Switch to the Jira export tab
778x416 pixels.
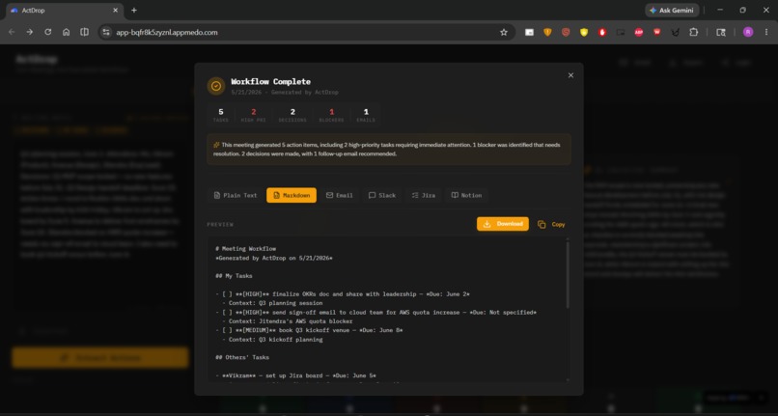[x=423, y=195]
